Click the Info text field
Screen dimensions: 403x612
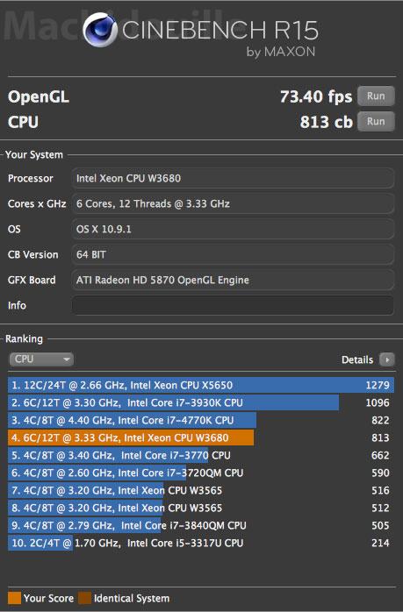(233, 305)
